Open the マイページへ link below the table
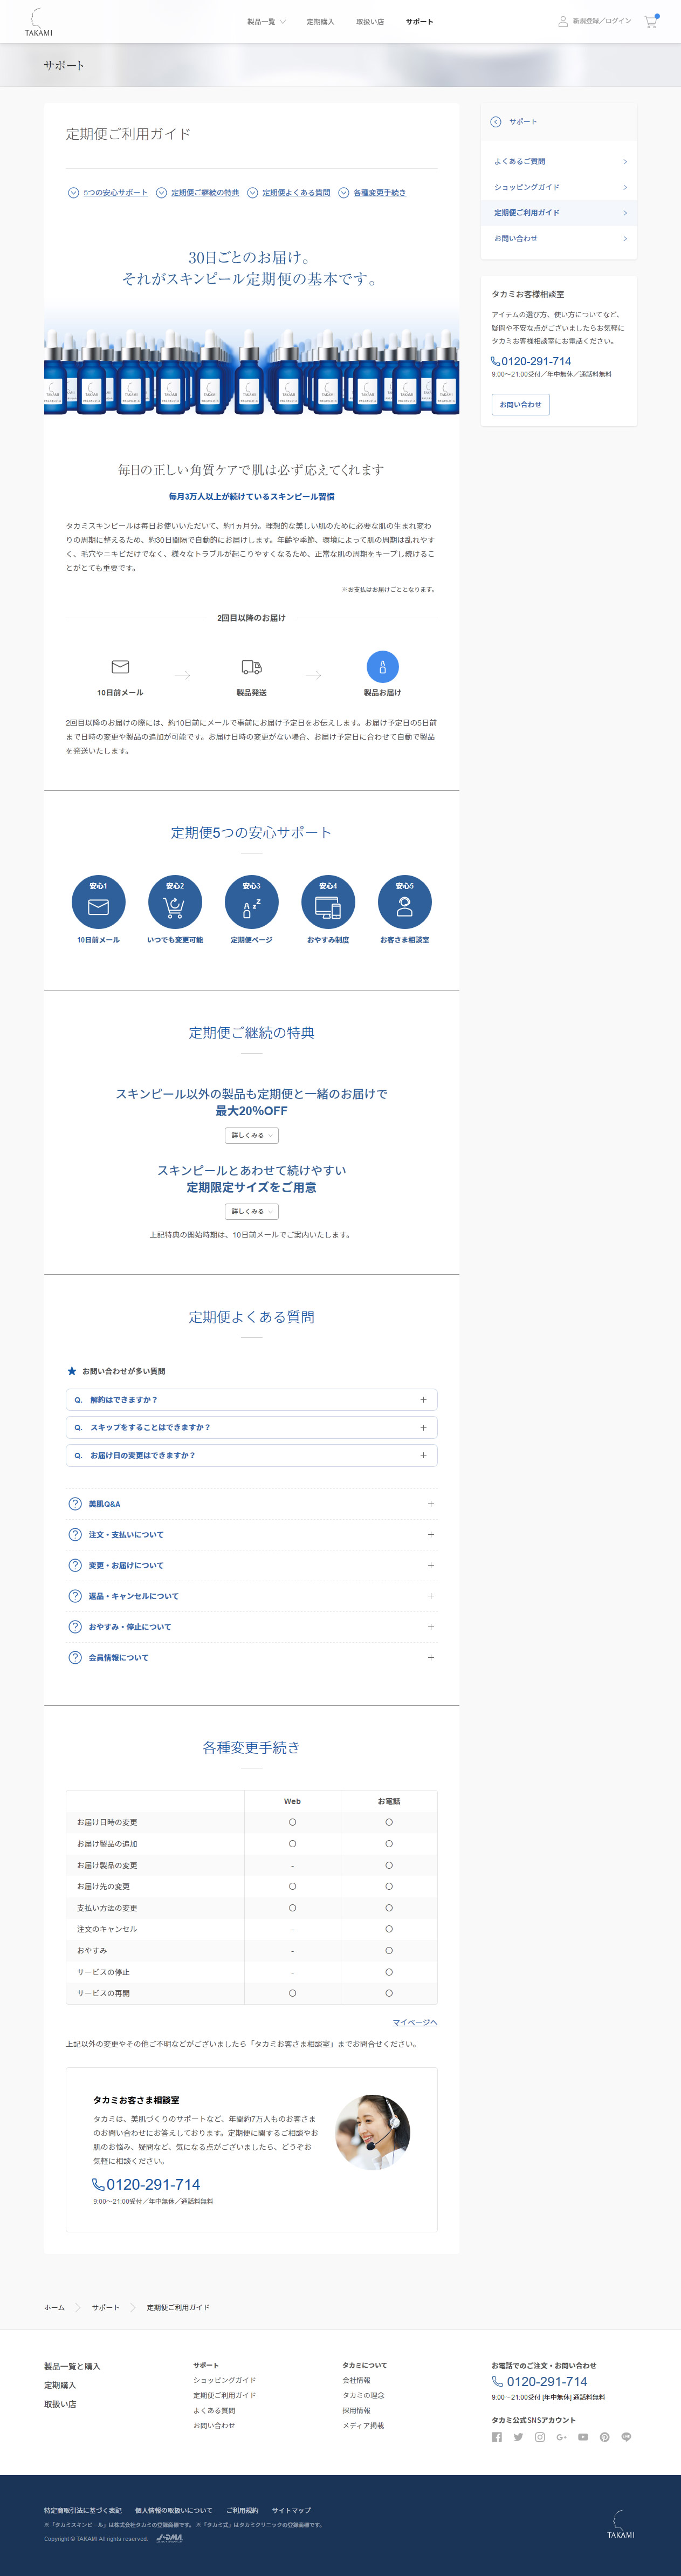Screen dimensions: 681x2576 click(415, 2022)
